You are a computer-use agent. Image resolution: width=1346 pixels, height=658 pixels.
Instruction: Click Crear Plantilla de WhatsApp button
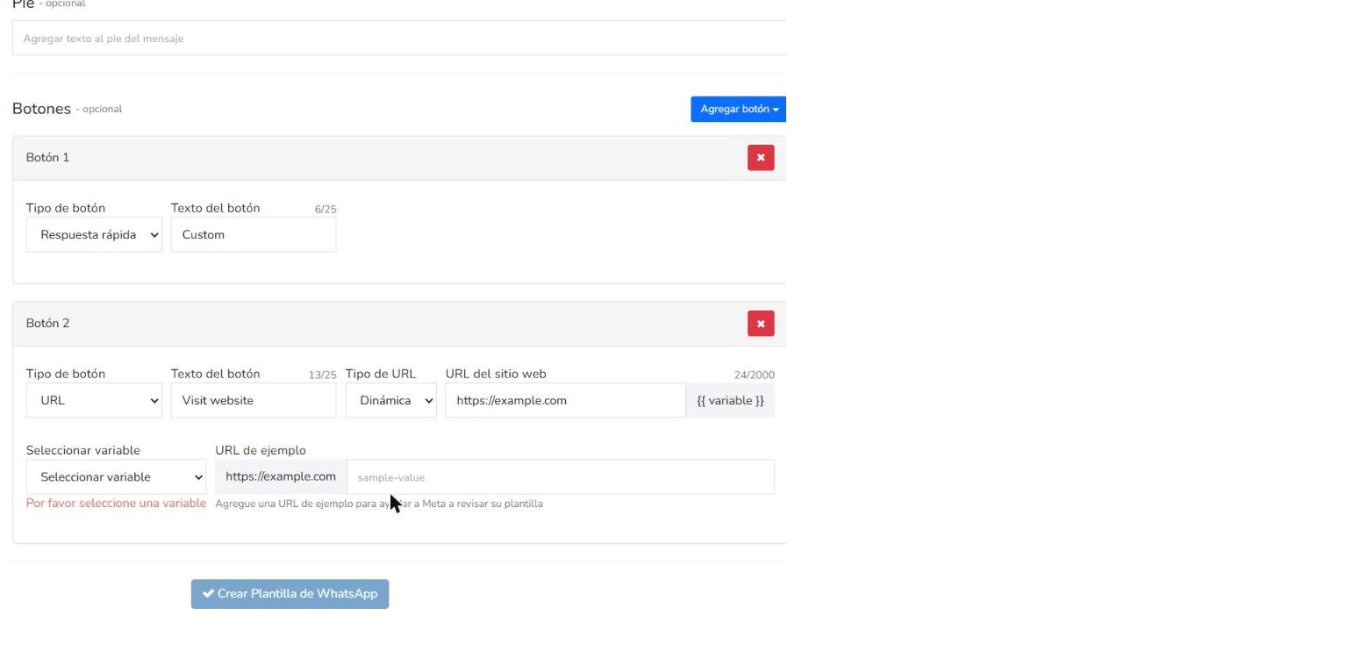pos(290,594)
